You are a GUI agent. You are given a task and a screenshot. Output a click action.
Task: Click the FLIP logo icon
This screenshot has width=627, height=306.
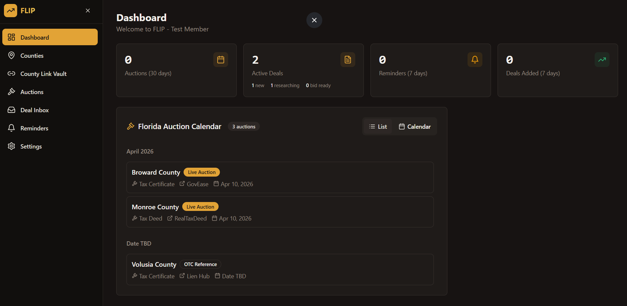11,11
